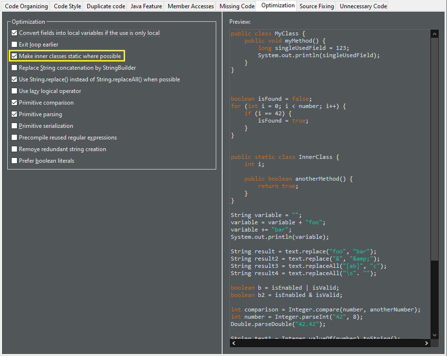Enable Remove redundant string creation
The image size is (447, 356).
point(14,149)
